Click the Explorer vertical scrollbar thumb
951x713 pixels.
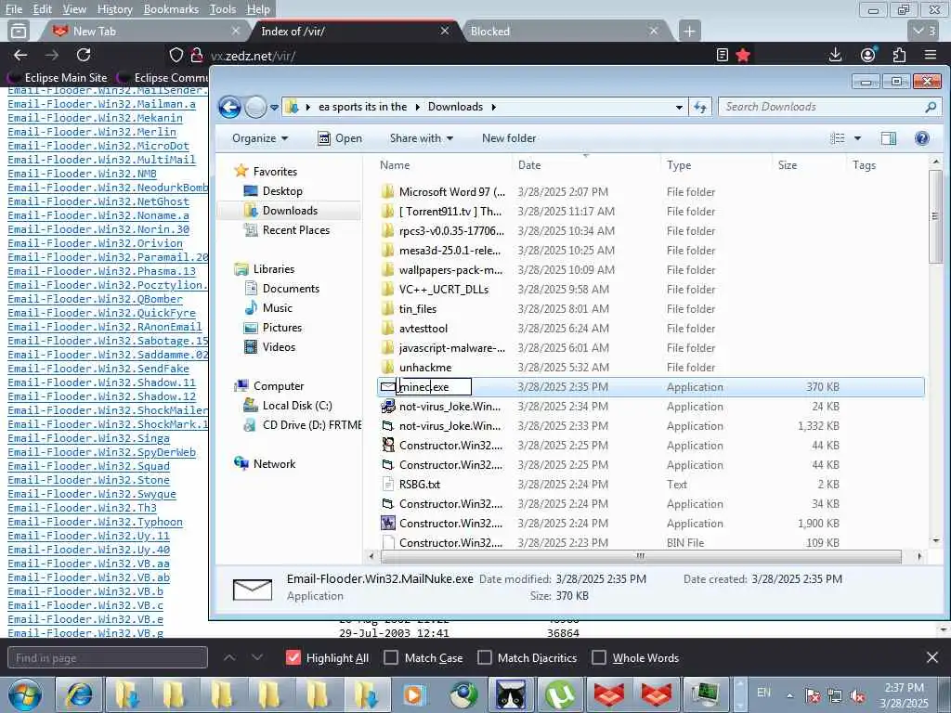[x=935, y=215]
